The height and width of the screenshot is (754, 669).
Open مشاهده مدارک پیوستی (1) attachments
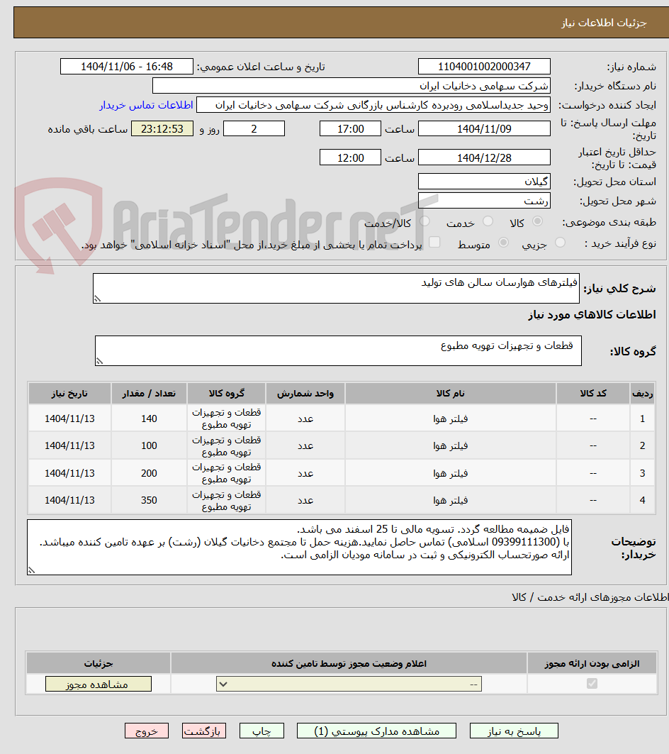pos(376,731)
